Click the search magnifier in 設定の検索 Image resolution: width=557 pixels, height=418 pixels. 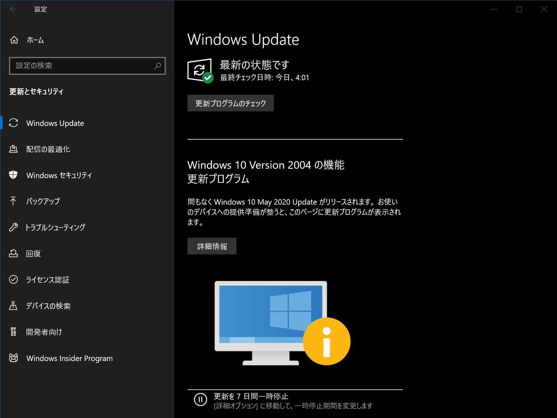click(x=157, y=66)
